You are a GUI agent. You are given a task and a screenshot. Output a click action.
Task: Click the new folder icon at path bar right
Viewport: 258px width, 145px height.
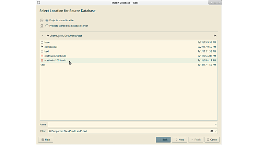(215, 36)
